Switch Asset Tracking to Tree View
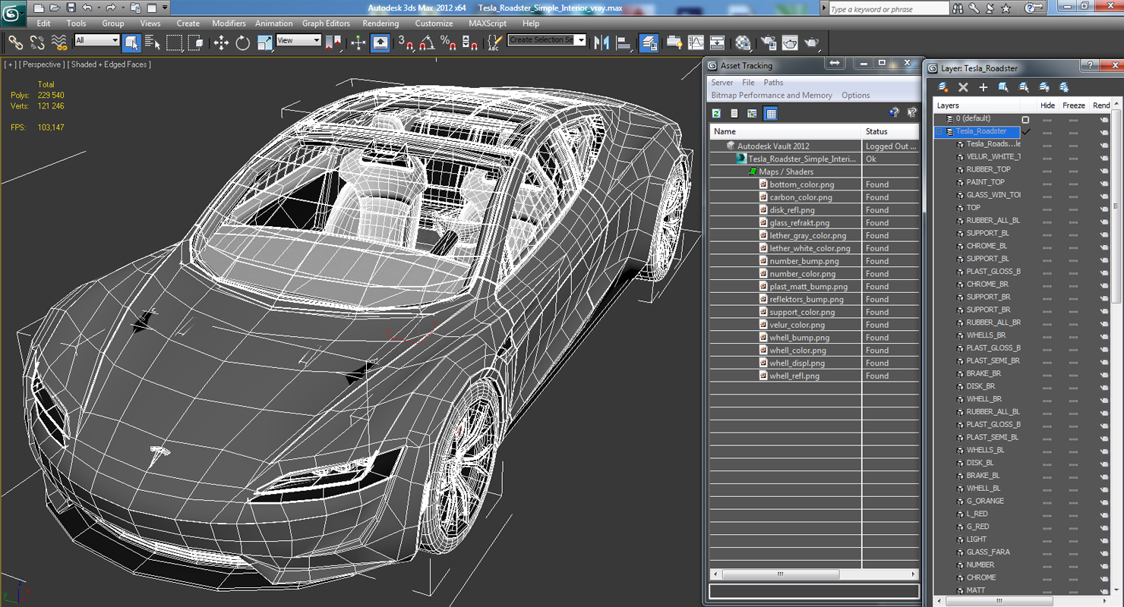Screen dimensions: 1124x607 (x=753, y=114)
